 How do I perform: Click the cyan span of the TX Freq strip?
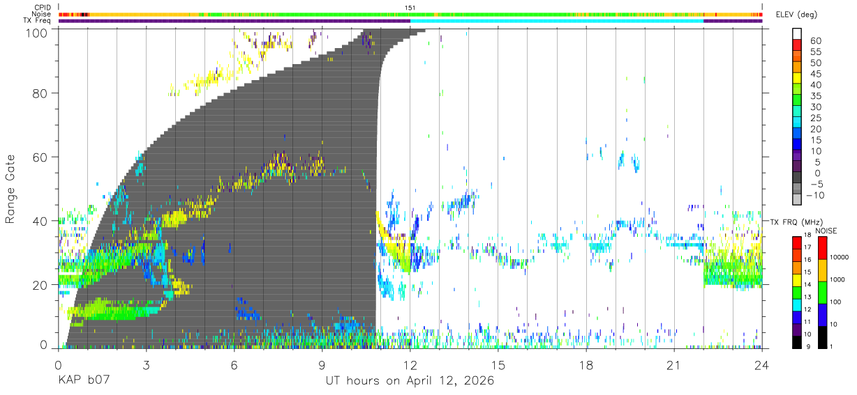(557, 21)
